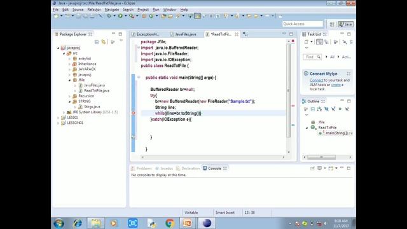Toggle Sort alphabetically icon in the Outline toolbar
The height and width of the screenshot is (229, 407).
point(319,109)
